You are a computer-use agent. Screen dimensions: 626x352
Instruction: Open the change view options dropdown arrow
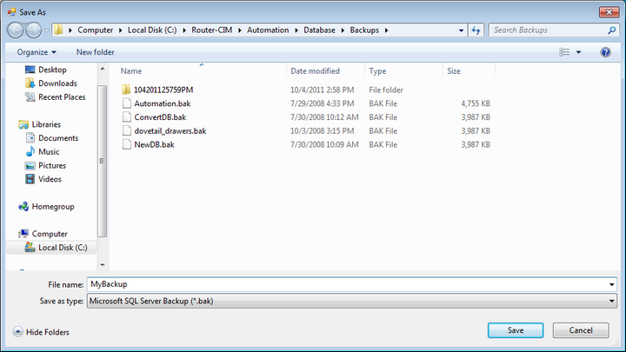[x=579, y=52]
